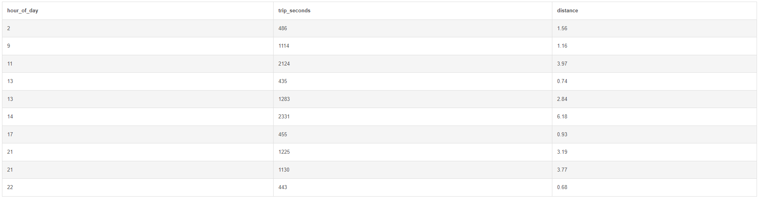The height and width of the screenshot is (199, 759).
Task: Select the cell with trip_seconds 2124
Action: point(284,64)
